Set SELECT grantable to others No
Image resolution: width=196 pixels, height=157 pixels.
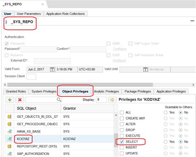coord(181,142)
